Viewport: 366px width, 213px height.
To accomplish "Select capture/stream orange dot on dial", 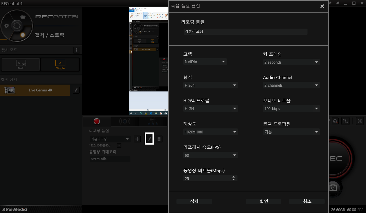I will (x=23, y=35).
